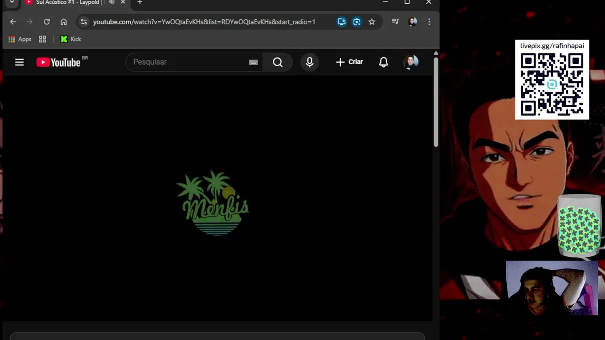Open Google Lens search icon in address bar

357,22
